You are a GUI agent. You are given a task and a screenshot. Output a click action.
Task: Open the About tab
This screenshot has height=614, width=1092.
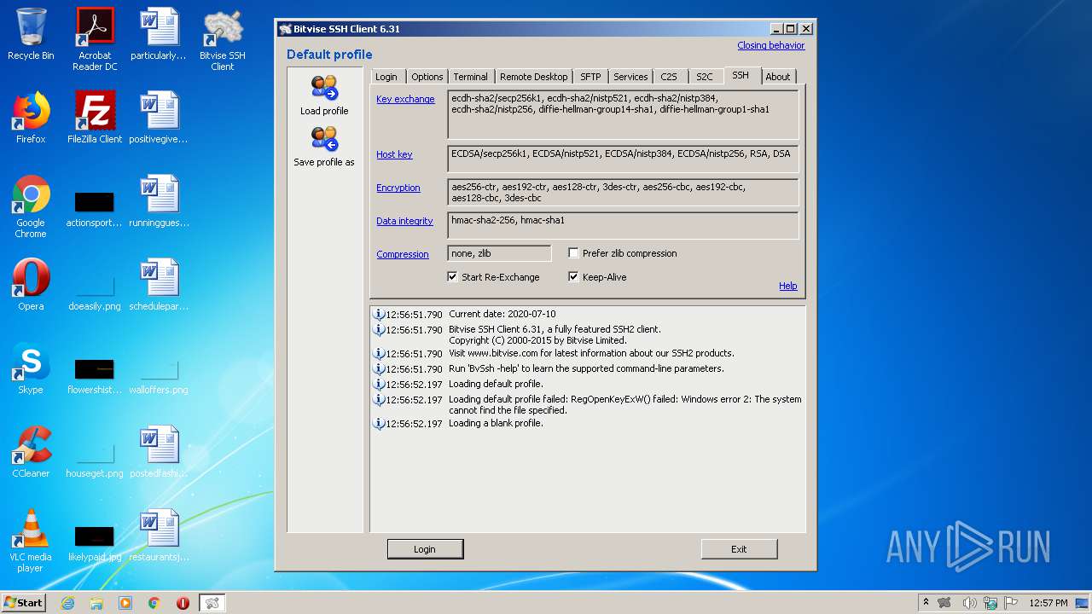point(778,77)
